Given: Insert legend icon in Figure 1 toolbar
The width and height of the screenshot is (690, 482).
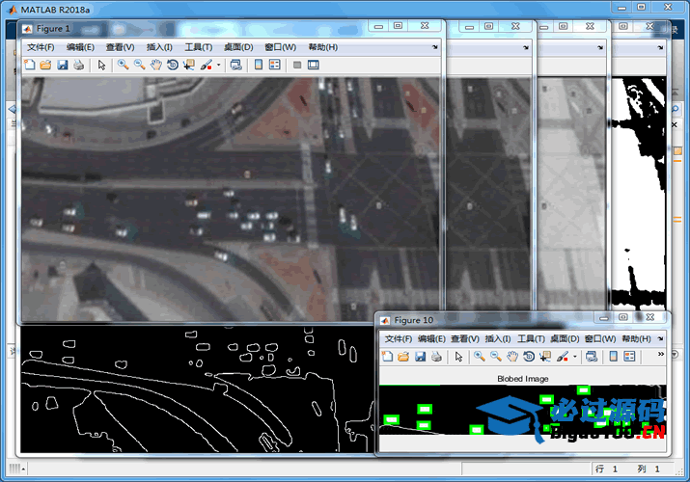Looking at the screenshot, I should point(275,65).
